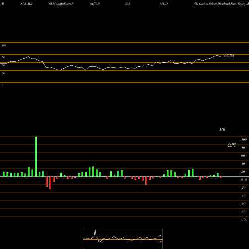Click the -60 label on MR axis

click(243, 204)
